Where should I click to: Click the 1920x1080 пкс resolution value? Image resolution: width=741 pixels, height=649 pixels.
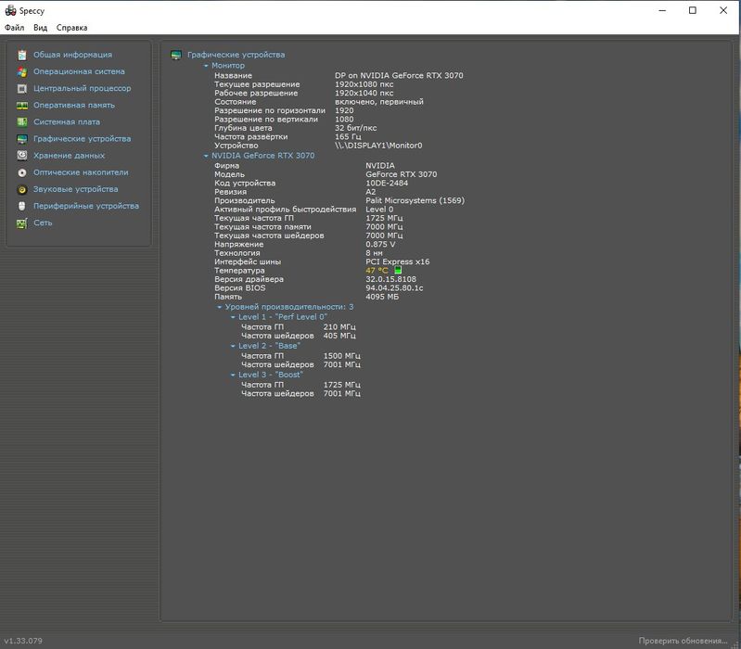coord(364,84)
